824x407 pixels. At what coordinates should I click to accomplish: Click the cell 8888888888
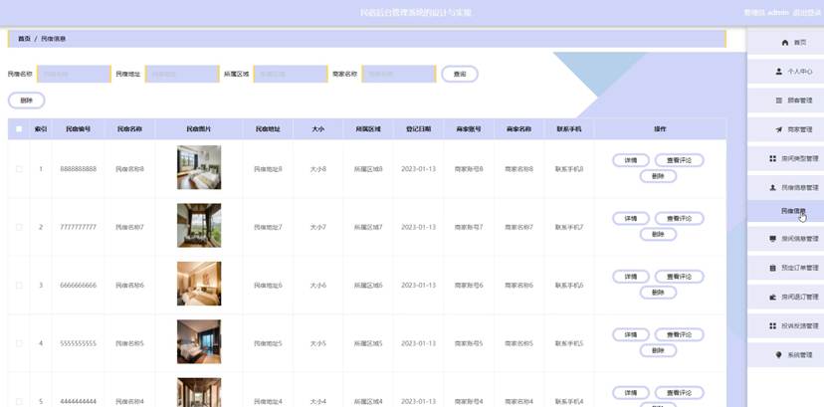(x=79, y=169)
